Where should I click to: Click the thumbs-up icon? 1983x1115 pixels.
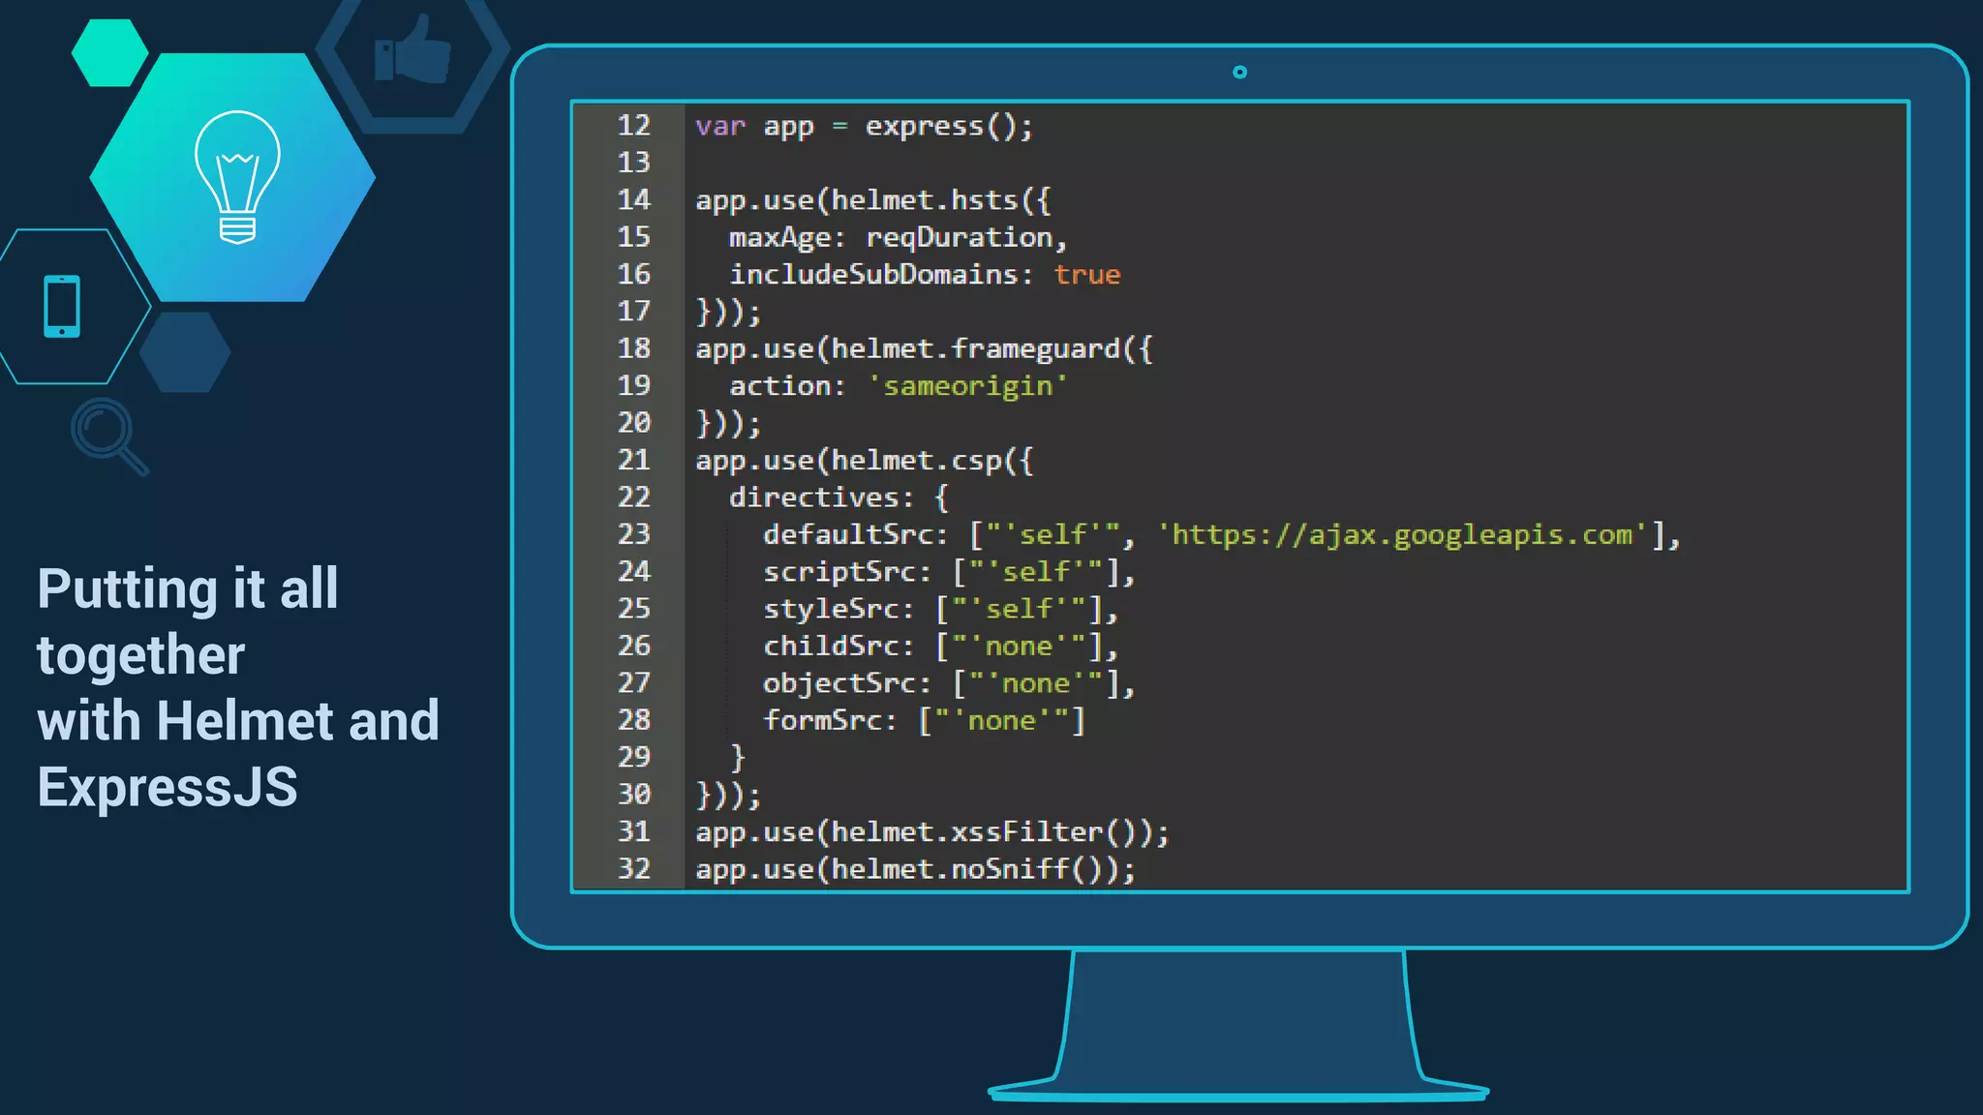pos(412,49)
